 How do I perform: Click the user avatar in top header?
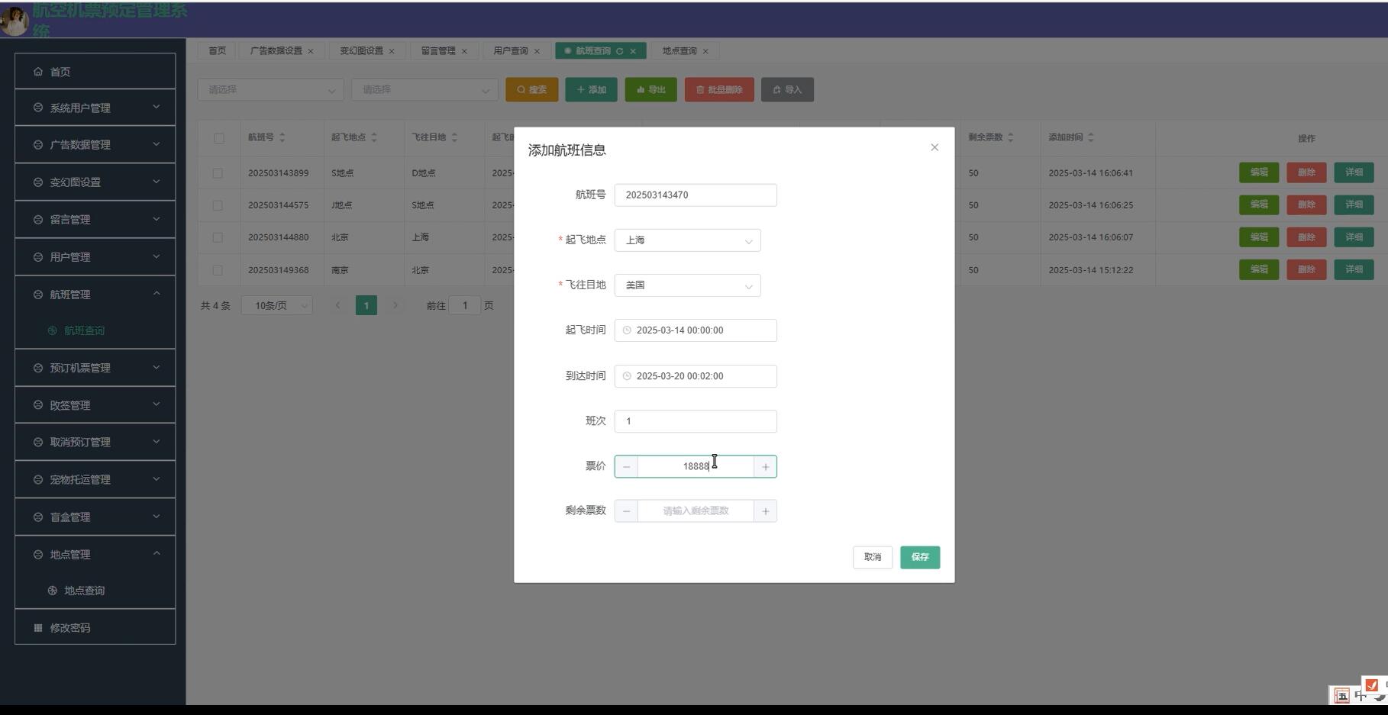tap(14, 20)
